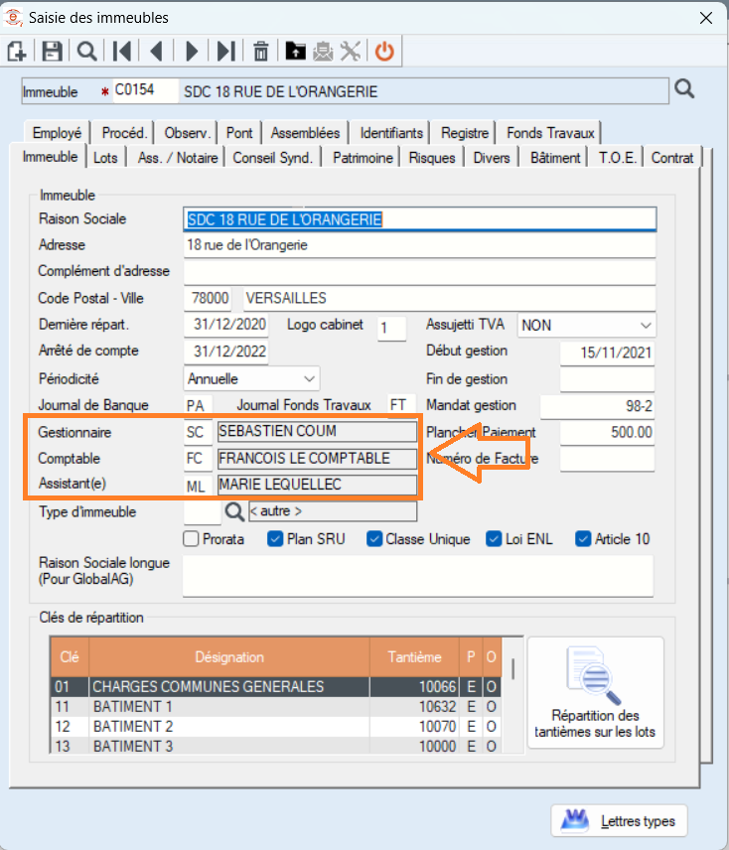The width and height of the screenshot is (729, 850).
Task: Delete the record with the trash icon
Action: point(260,52)
